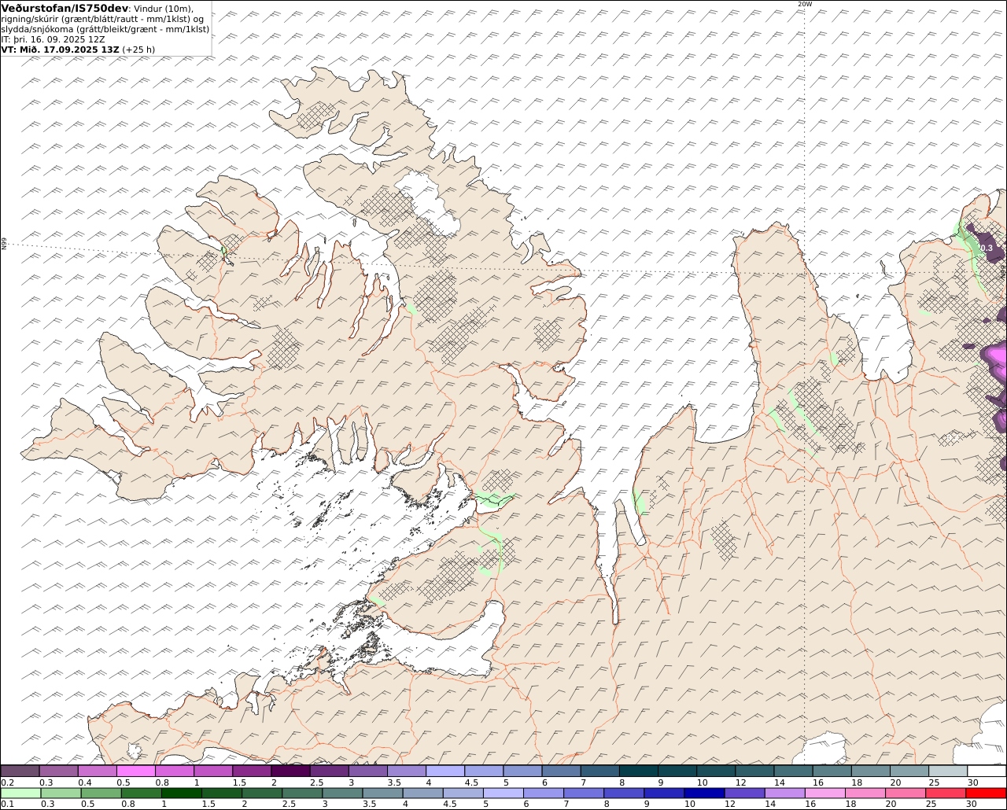Image resolution: width=1007 pixels, height=810 pixels.
Task: Click the '(+25 h)' forecast offset text
Action: (138, 49)
